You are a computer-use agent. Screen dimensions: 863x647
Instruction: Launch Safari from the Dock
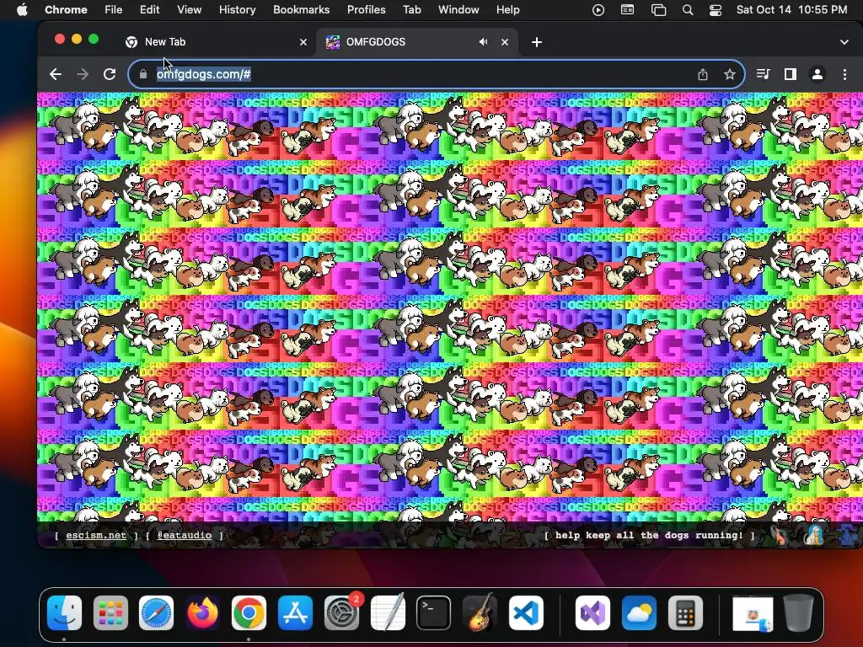pyautogui.click(x=156, y=613)
